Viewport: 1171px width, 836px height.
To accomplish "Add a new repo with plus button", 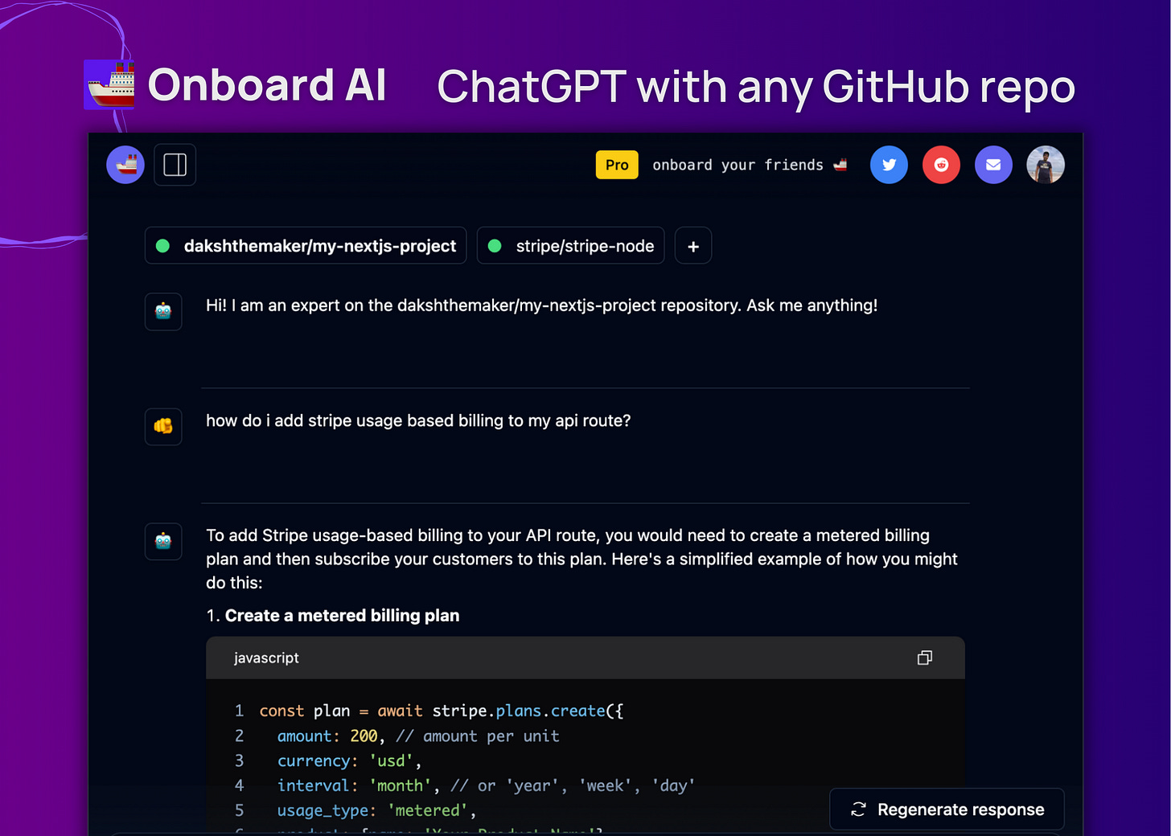I will tap(693, 246).
